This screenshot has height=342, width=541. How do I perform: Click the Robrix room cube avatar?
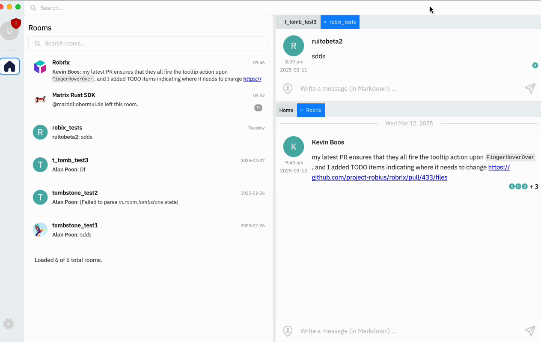40,67
